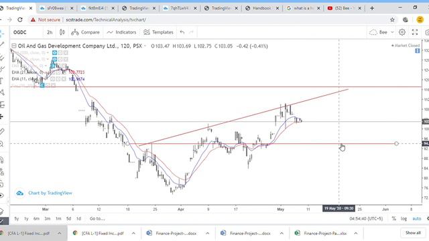Image resolution: width=429 pixels, height=241 pixels.
Task: Edit the OGDC symbol search field
Action: coord(26,32)
